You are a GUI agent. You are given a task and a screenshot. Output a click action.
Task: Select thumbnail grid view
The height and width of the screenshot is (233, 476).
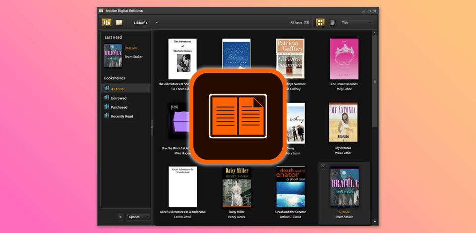click(320, 22)
